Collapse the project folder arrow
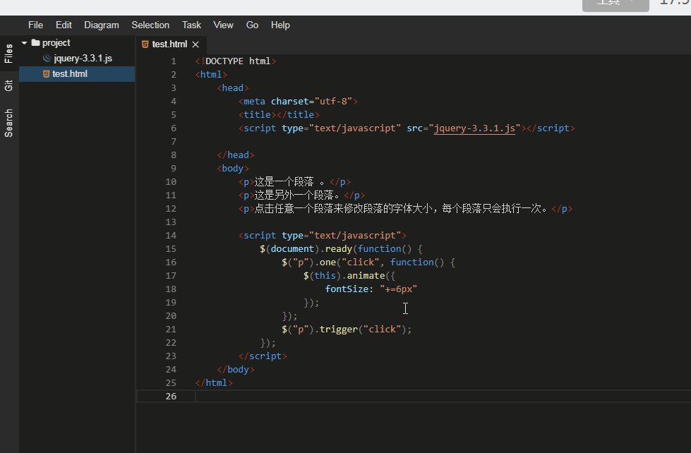The width and height of the screenshot is (691, 453). coord(24,43)
